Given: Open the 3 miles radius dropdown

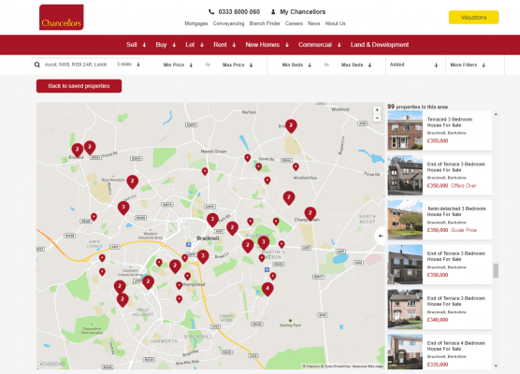Looking at the screenshot, I should 128,65.
